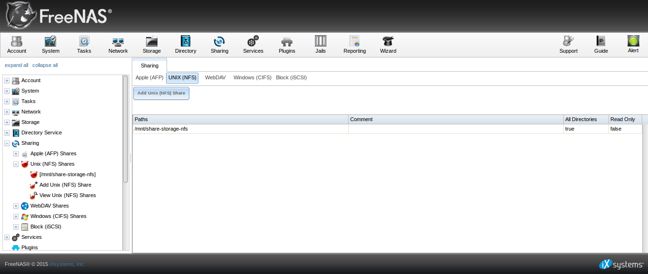Click the Add Unix (NFS) Share button
The height and width of the screenshot is (274, 648).
[x=161, y=93]
